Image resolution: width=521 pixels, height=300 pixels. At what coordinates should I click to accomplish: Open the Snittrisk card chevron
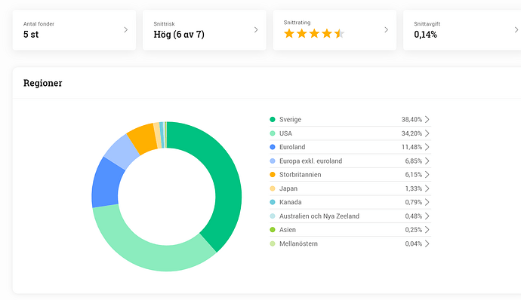click(256, 30)
